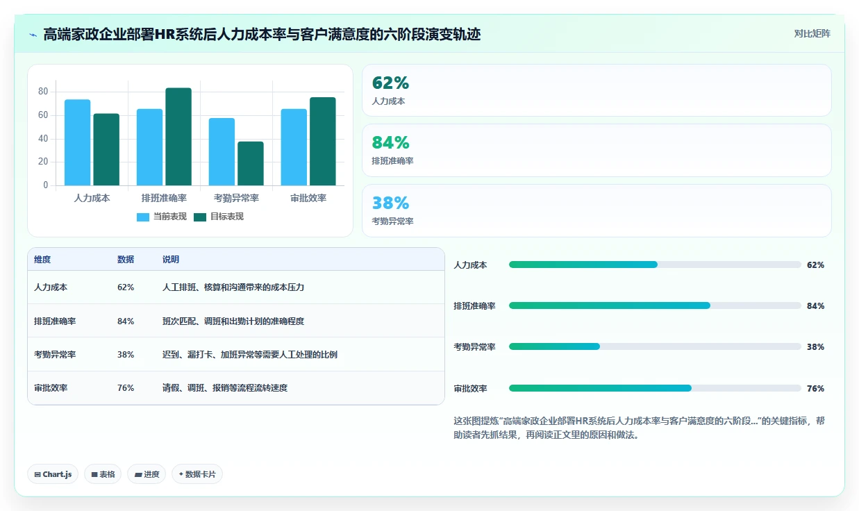859x511 pixels.
Task: Click the summary paragraph starting 这张图提炼
Action: point(639,428)
